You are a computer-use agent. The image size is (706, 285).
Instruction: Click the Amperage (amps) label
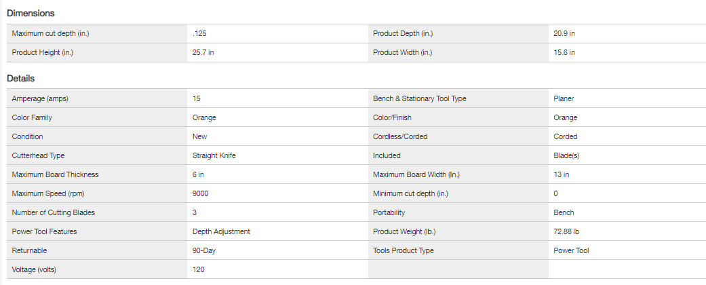40,98
